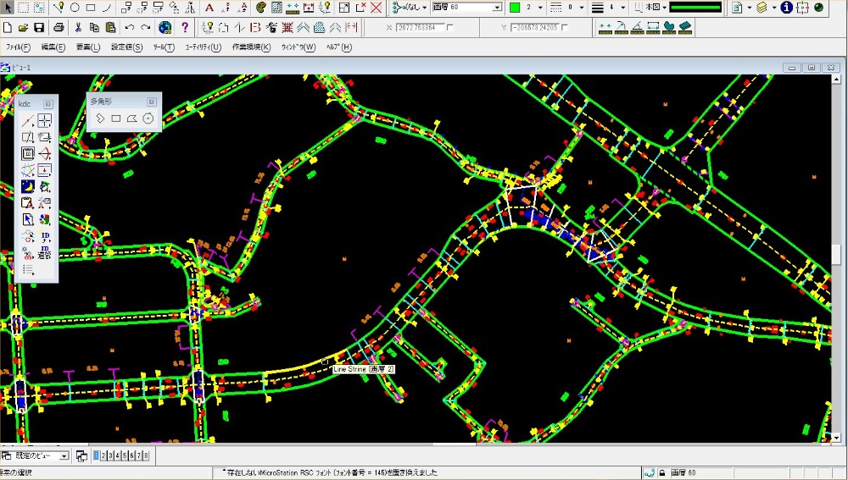This screenshot has width=848, height=480.
Task: Click the Paste clipboard icon
Action: click(110, 27)
